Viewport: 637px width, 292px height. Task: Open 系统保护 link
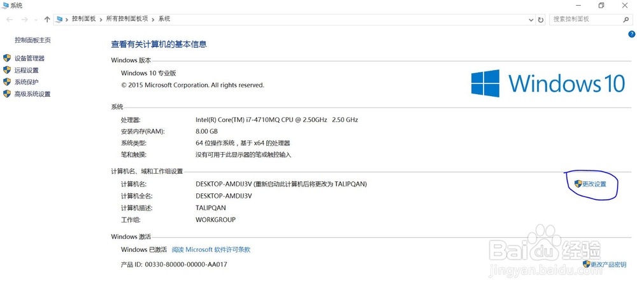point(26,82)
